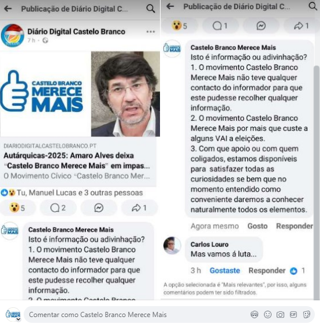The image size is (320, 324).
Task: Switch commenting profile via avatar dropdown arrow
Action: click(x=18, y=319)
